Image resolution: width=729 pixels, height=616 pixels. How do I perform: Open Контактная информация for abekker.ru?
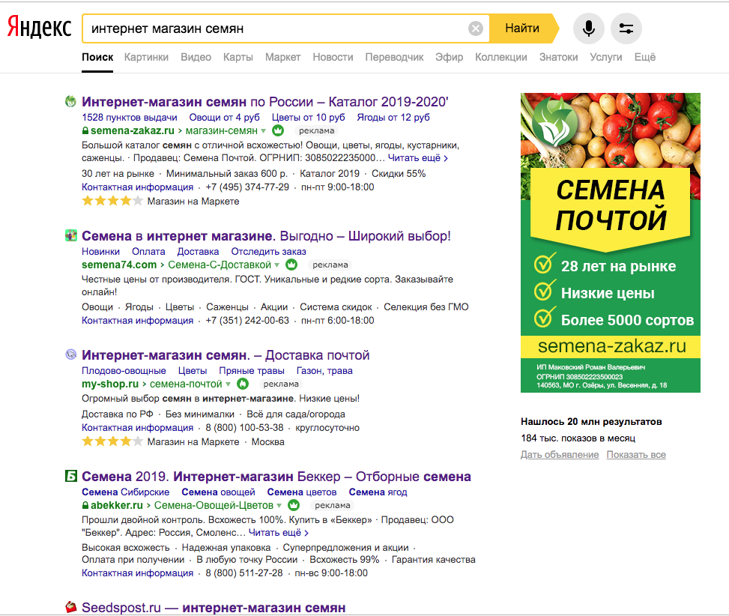tap(138, 573)
